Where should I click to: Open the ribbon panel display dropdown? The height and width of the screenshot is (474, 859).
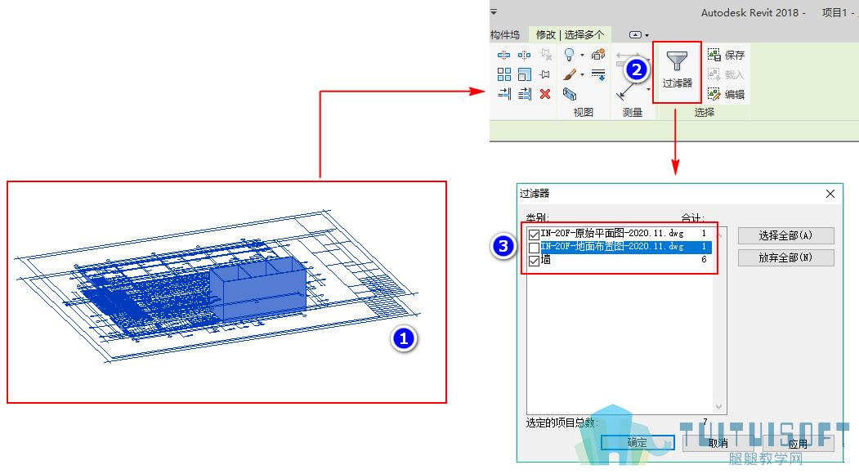pos(638,35)
